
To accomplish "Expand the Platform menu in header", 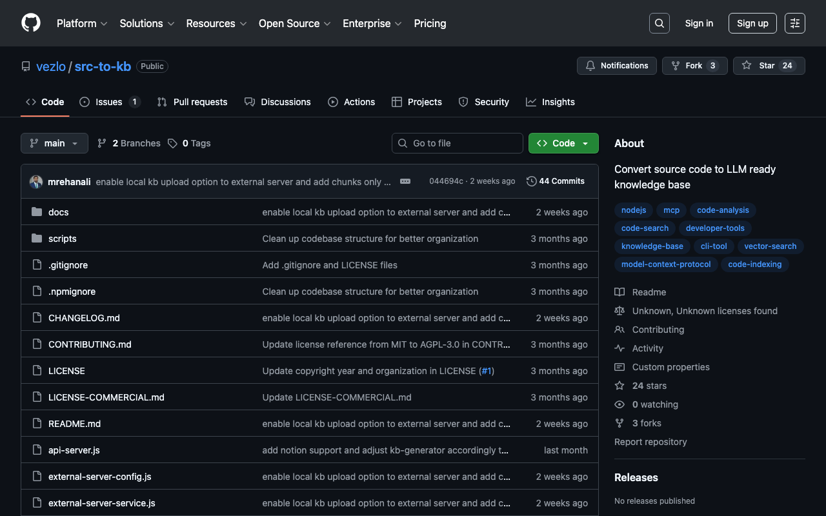I will click(x=82, y=23).
